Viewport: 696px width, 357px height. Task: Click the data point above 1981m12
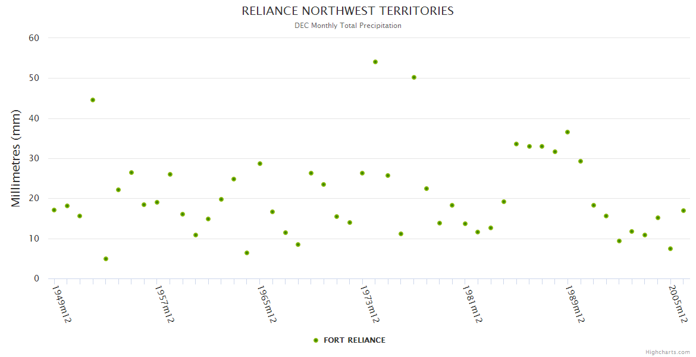click(465, 224)
